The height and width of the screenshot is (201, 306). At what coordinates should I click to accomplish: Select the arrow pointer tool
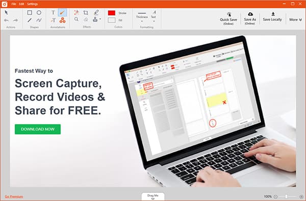point(6,13)
